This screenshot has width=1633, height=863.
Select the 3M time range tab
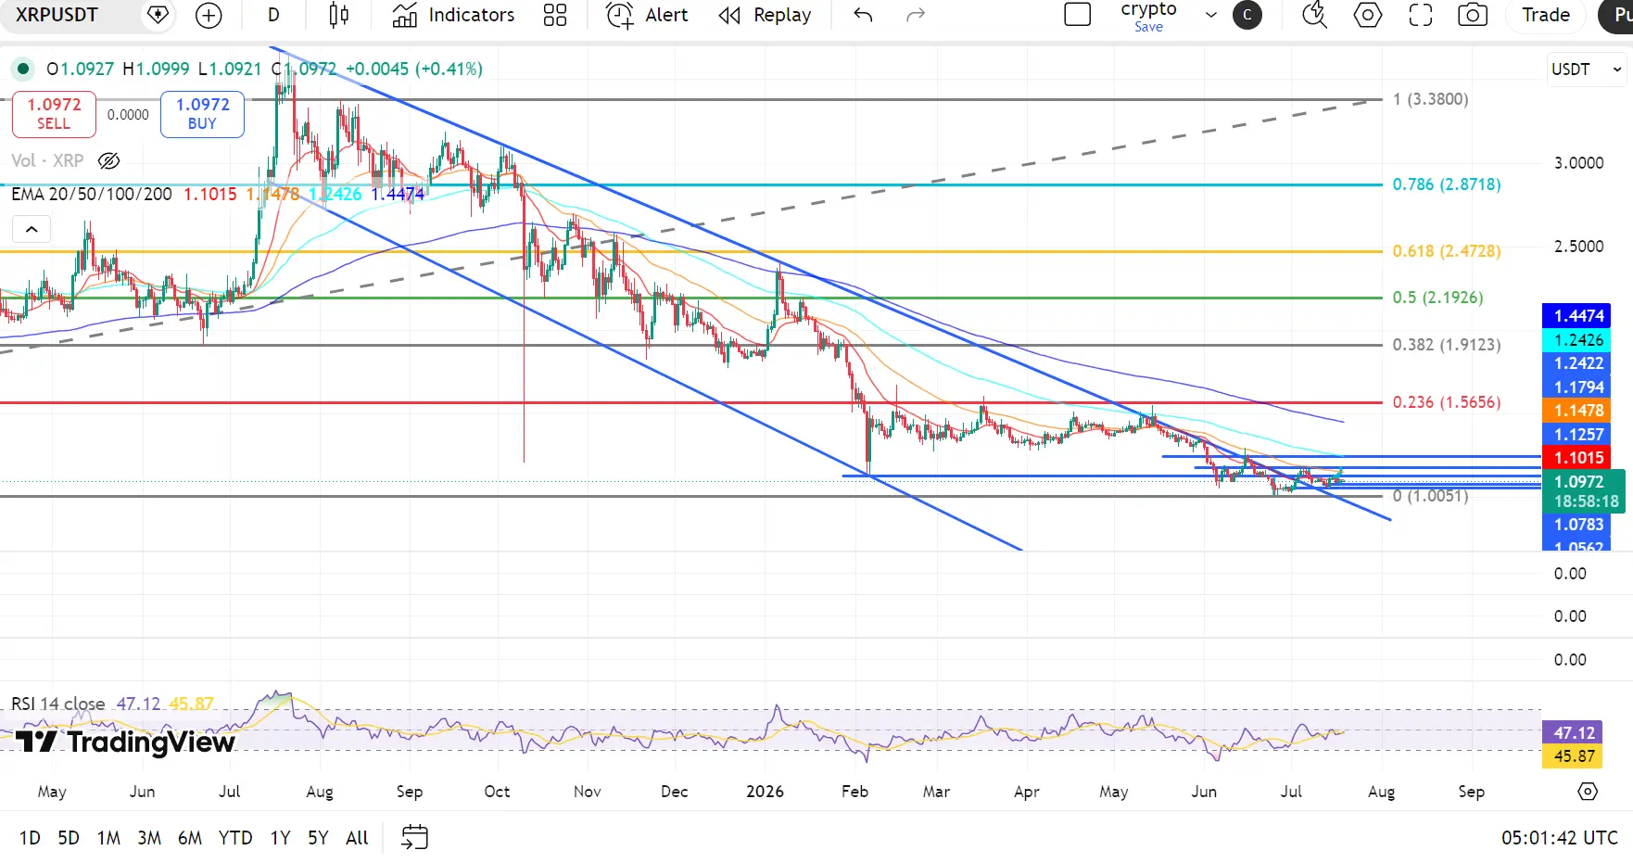[149, 837]
